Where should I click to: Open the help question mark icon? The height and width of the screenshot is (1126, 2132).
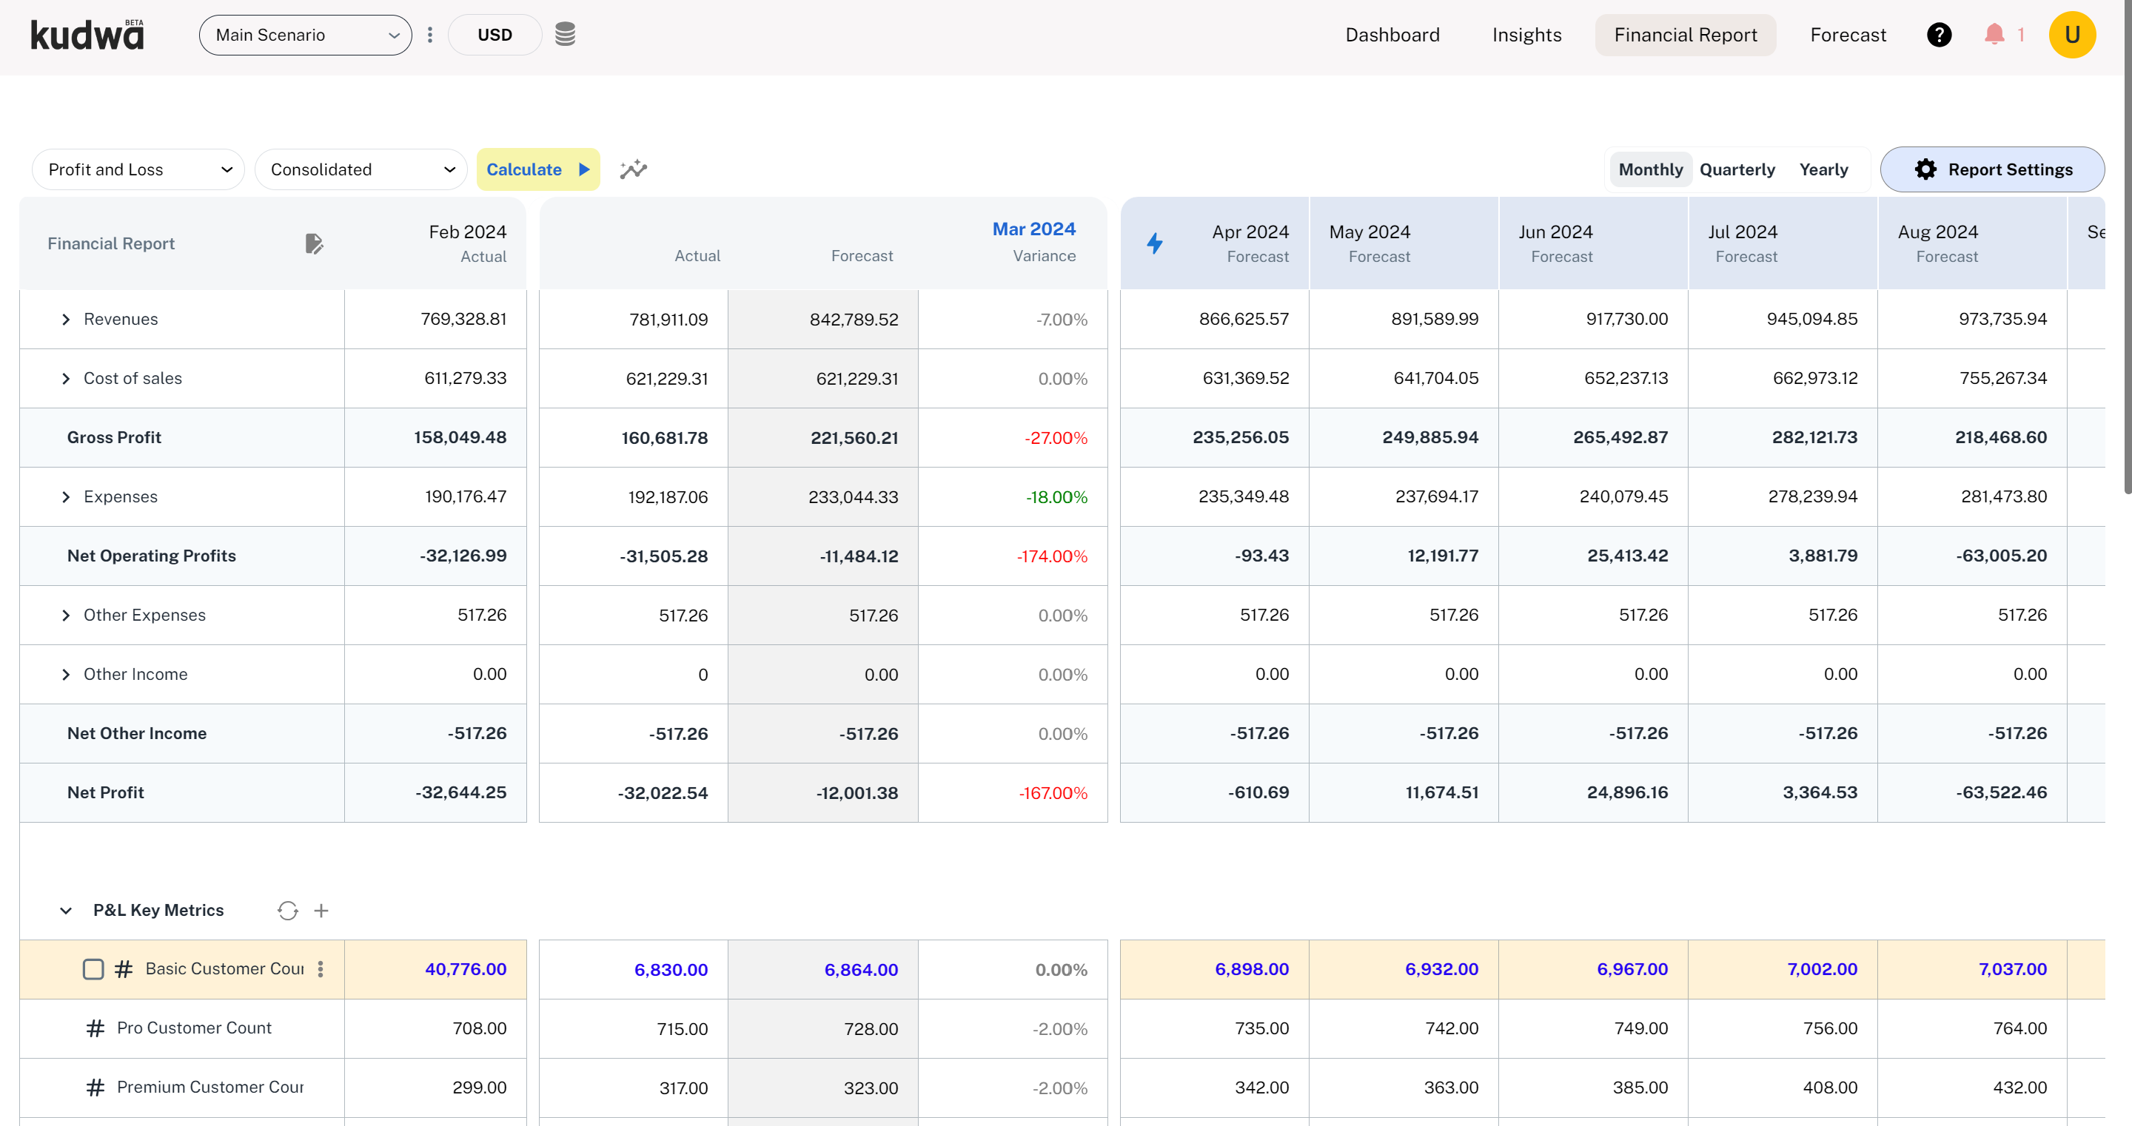[x=1938, y=35]
